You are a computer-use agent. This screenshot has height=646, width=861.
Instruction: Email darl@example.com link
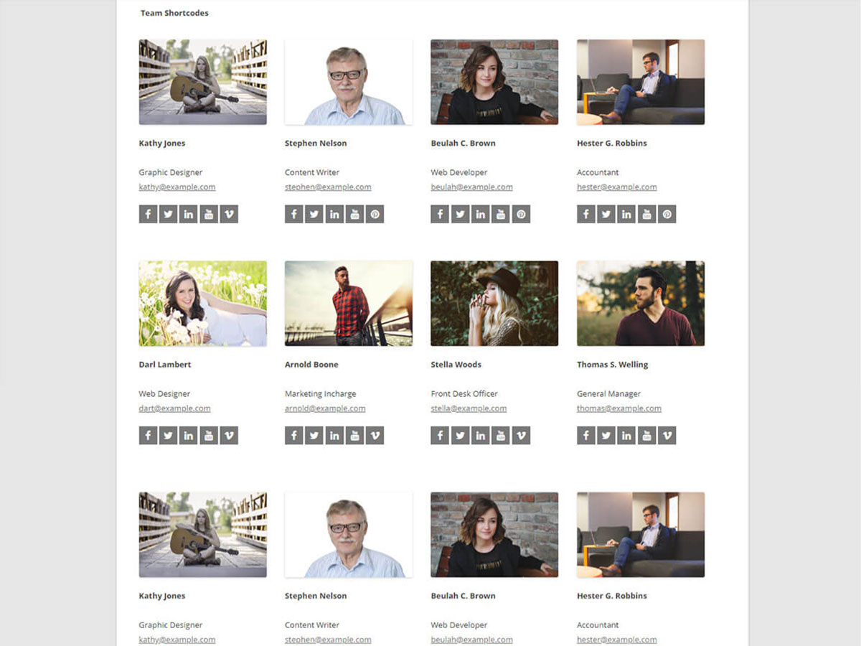click(174, 408)
